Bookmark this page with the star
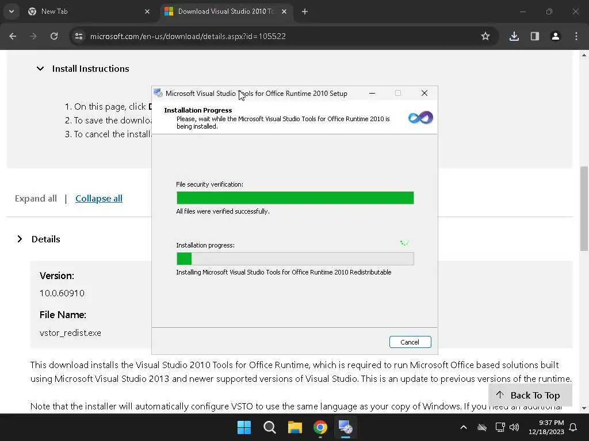The height and width of the screenshot is (441, 589). click(485, 36)
